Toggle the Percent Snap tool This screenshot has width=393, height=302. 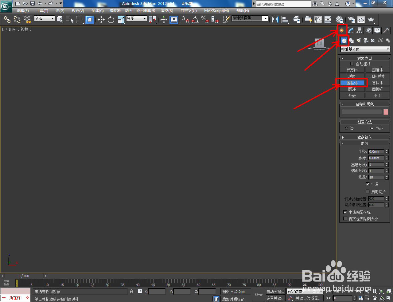[205, 20]
